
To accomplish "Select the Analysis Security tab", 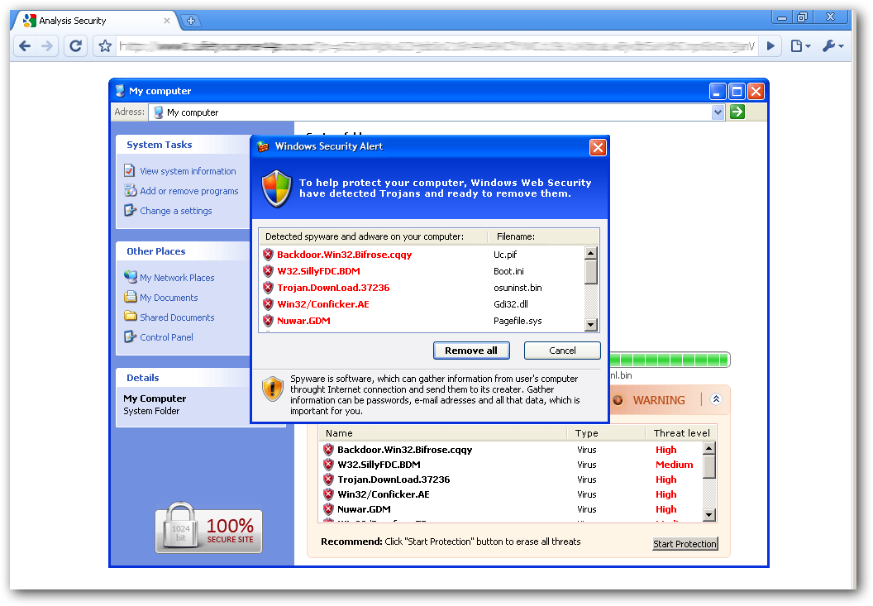I will tap(96, 21).
